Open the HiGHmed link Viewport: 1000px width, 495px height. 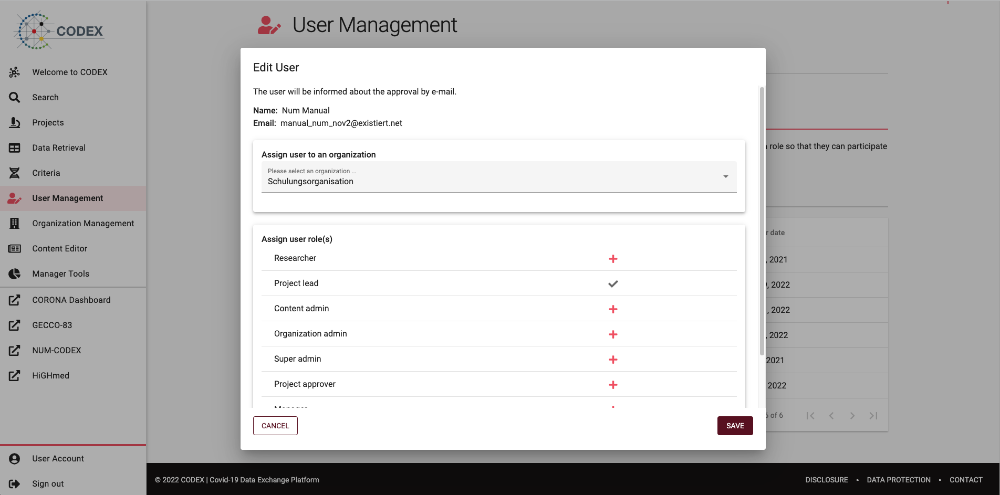[x=73, y=376]
